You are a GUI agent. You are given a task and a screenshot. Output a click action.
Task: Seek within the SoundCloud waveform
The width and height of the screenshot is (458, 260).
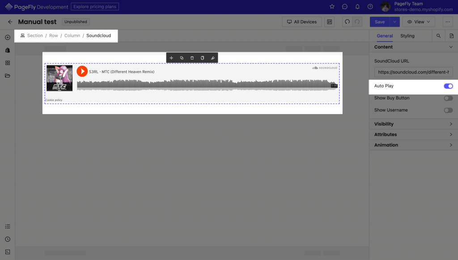tap(207, 85)
